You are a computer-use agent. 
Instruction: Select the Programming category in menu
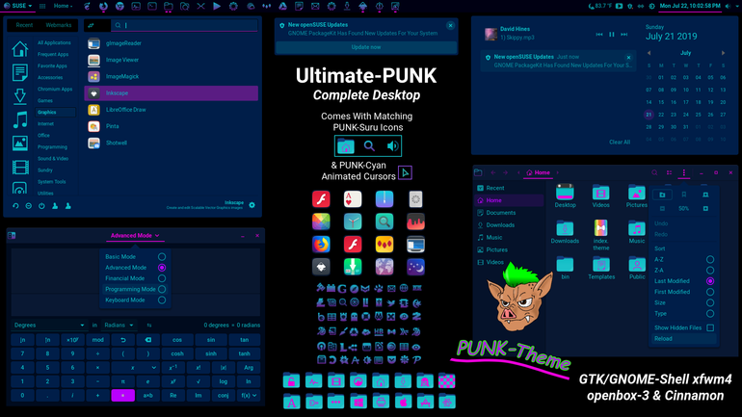click(x=53, y=147)
